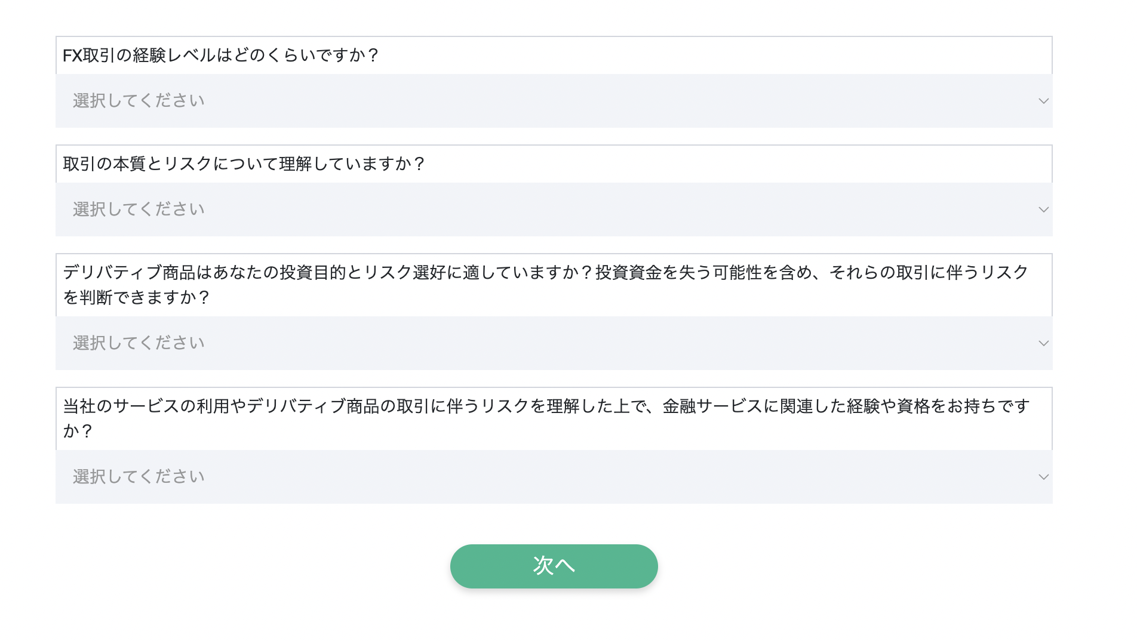Click the chevron arrow for デリバティブ商品 suitability dropdown
This screenshot has width=1137, height=641.
[1043, 343]
